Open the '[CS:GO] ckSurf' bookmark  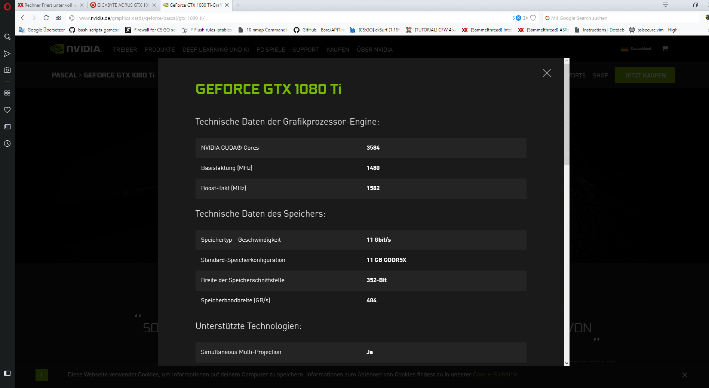tap(375, 30)
